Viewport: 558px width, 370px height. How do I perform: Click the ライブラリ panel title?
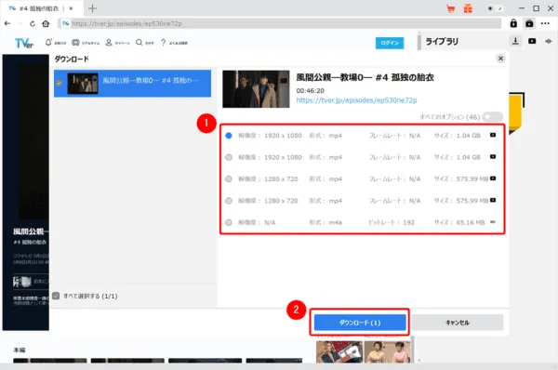[442, 41]
